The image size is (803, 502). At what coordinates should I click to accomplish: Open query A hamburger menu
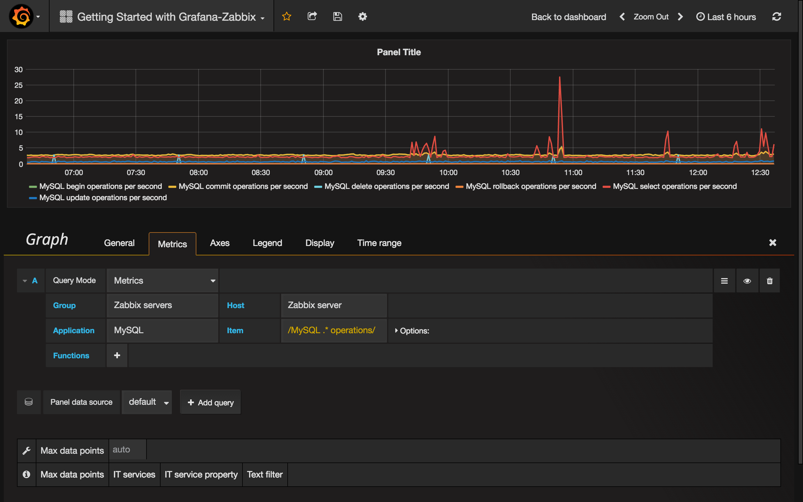coord(724,281)
